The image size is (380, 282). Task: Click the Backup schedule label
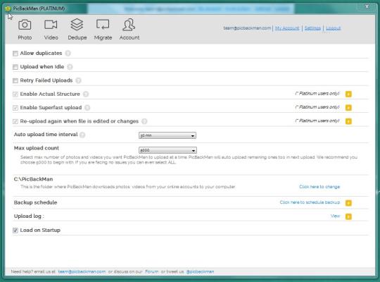[35, 202]
